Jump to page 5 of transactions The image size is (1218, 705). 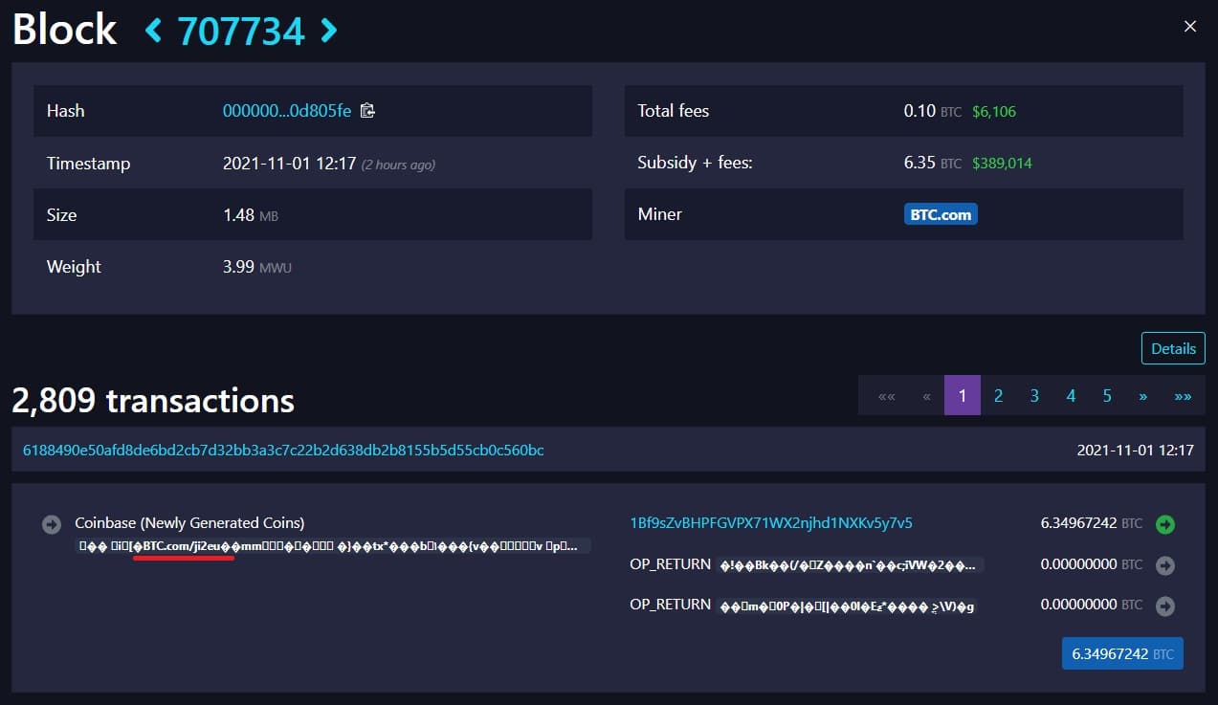click(1107, 396)
